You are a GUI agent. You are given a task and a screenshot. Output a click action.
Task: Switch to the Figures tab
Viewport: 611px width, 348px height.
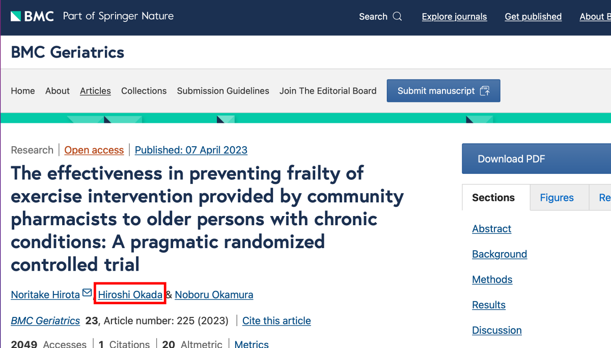click(x=557, y=198)
